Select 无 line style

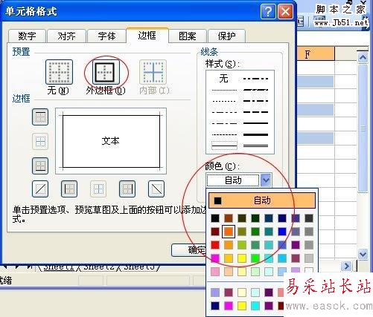(224, 79)
